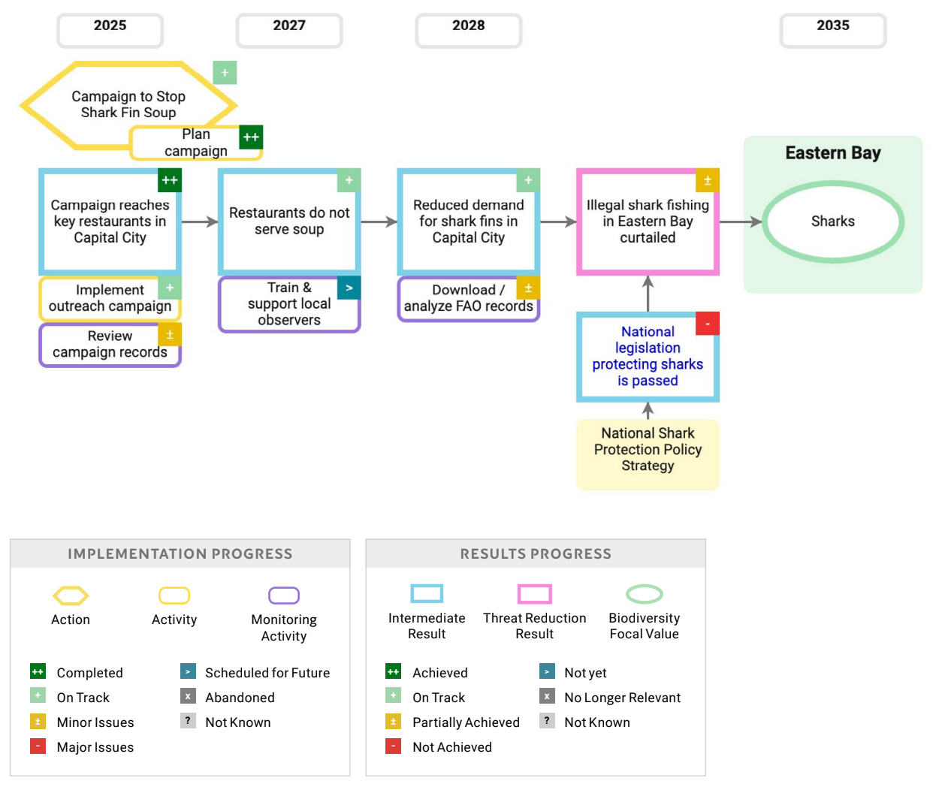Click Not Known icon in Results Progress legend
This screenshot has width=933, height=790.
547,721
